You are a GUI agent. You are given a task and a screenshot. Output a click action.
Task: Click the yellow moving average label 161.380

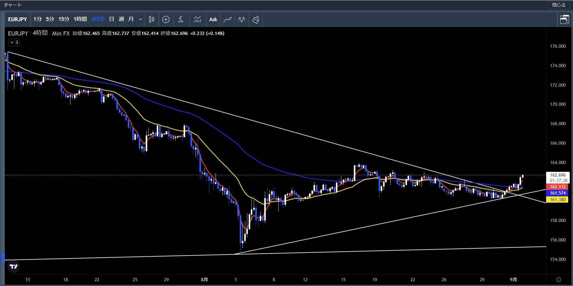point(557,199)
